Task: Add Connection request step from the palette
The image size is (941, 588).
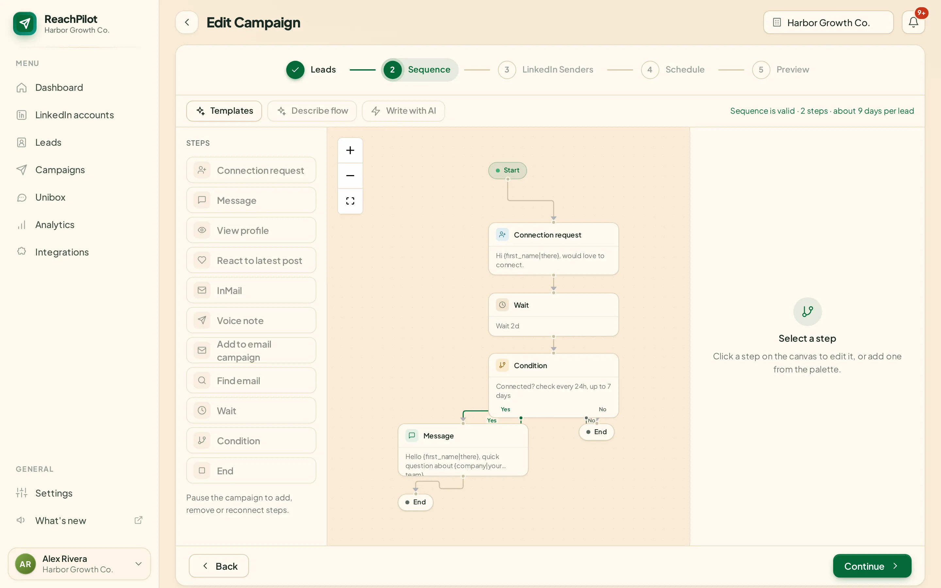Action: [x=251, y=170]
